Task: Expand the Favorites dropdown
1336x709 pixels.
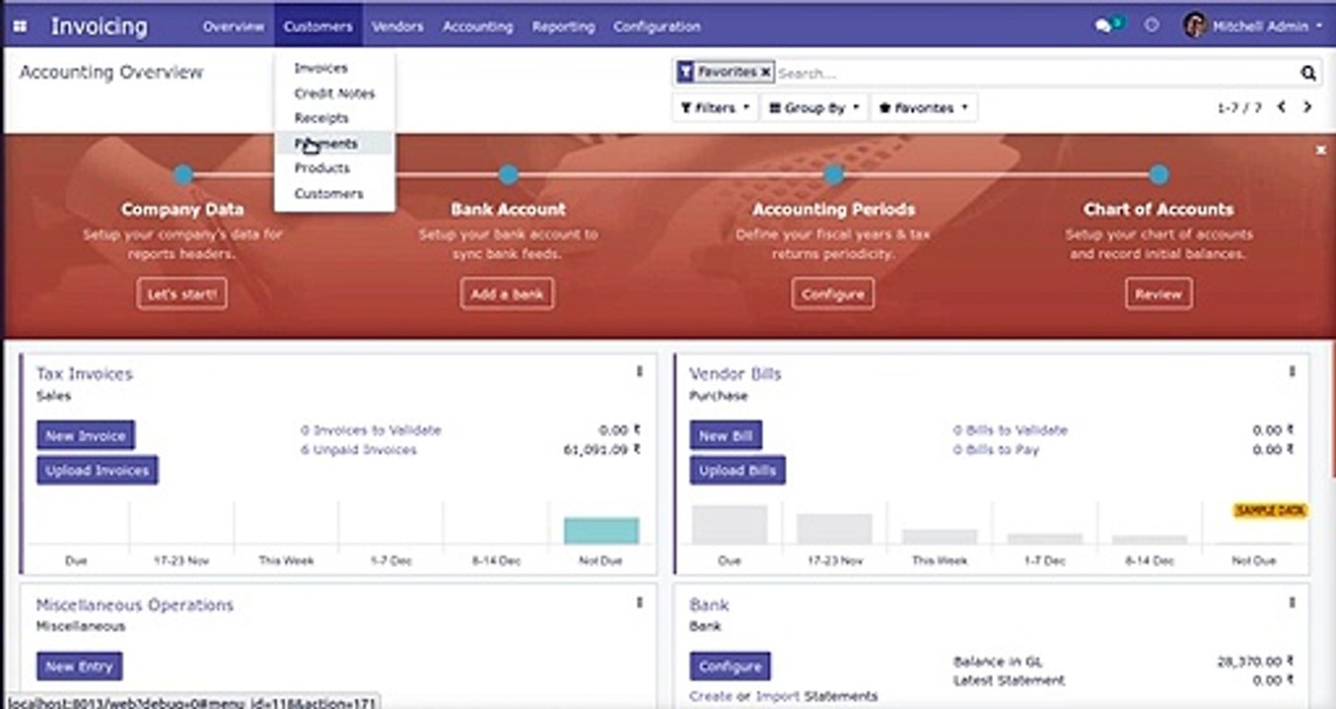Action: pyautogui.click(x=924, y=108)
